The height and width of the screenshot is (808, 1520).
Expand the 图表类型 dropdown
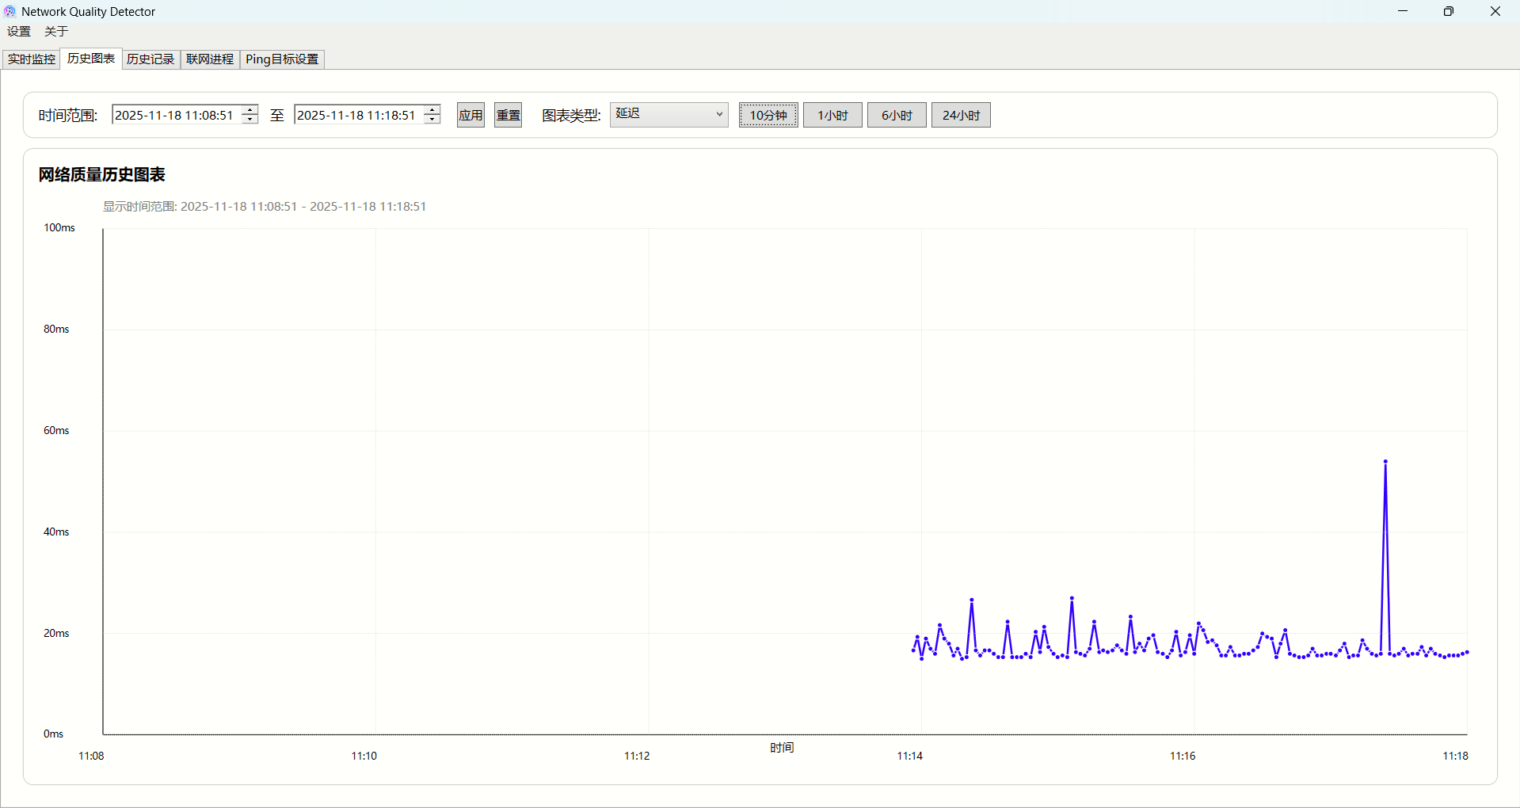pos(669,115)
